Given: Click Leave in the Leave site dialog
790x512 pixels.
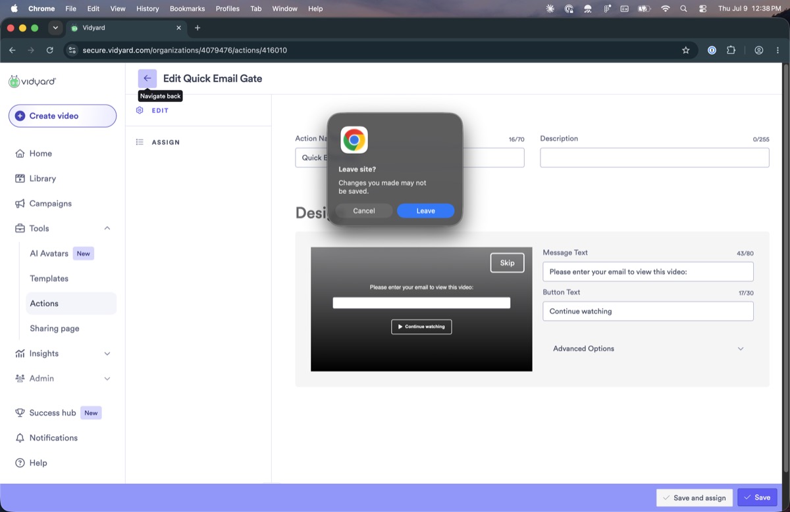Looking at the screenshot, I should 425,211.
